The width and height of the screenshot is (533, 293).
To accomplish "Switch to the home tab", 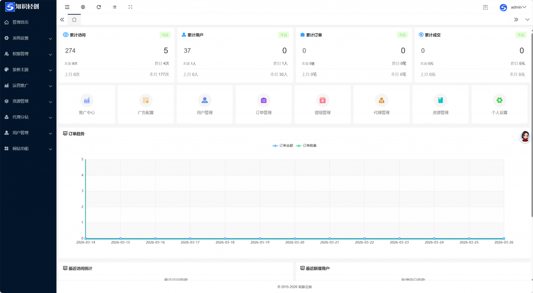I will pos(74,19).
